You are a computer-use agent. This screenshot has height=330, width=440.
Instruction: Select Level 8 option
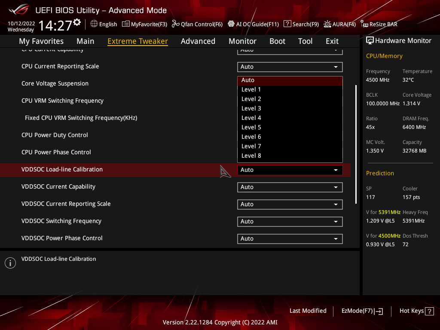click(x=290, y=156)
